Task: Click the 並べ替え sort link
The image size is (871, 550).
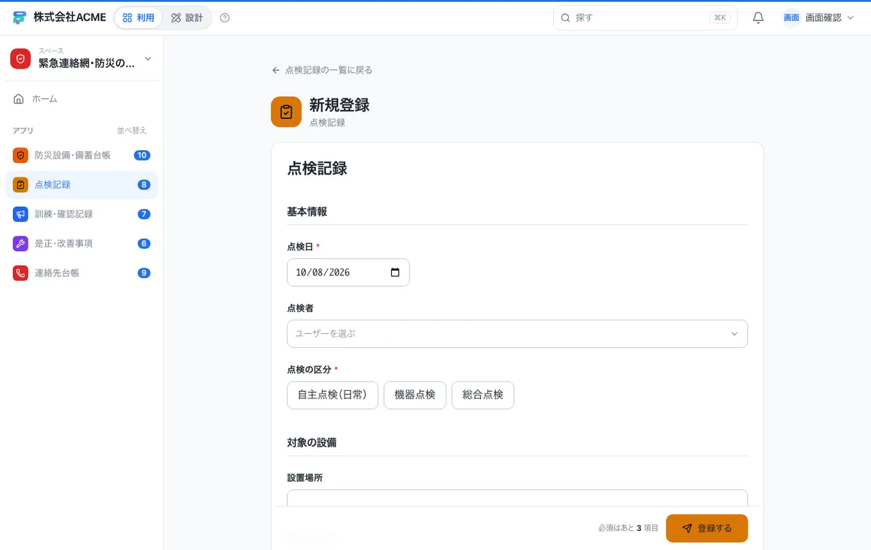Action: (x=132, y=131)
